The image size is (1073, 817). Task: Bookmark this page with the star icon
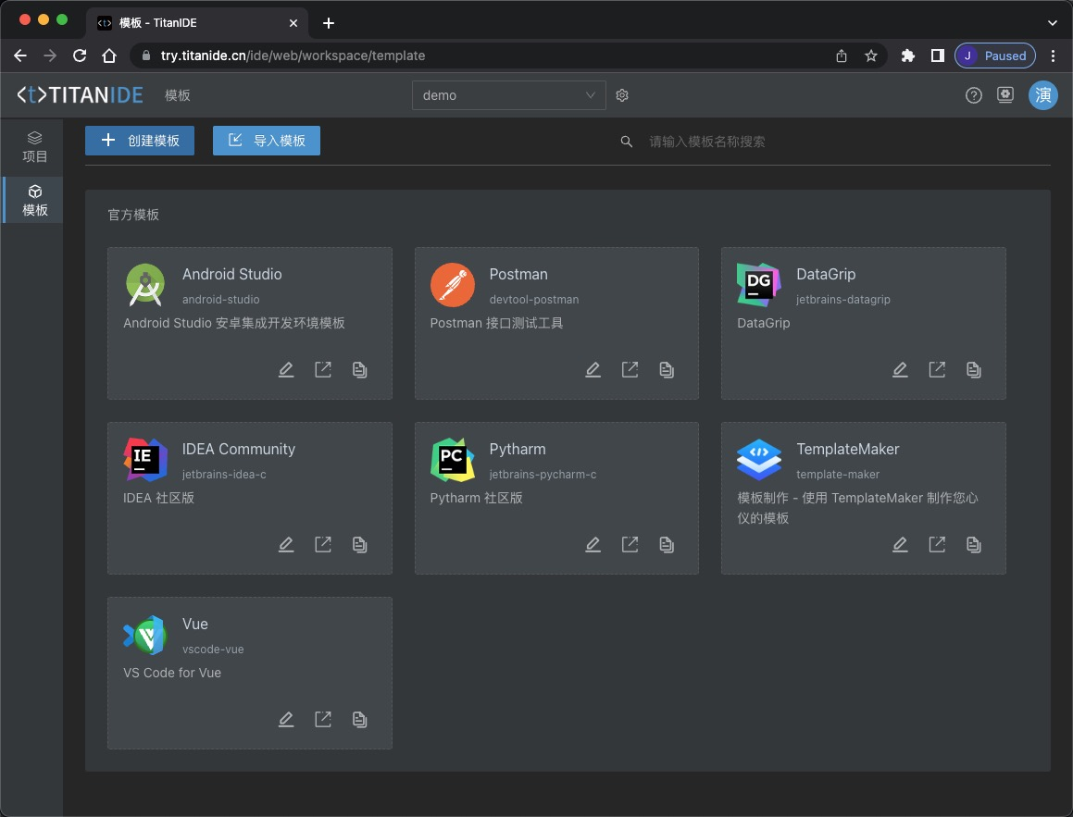pos(870,56)
